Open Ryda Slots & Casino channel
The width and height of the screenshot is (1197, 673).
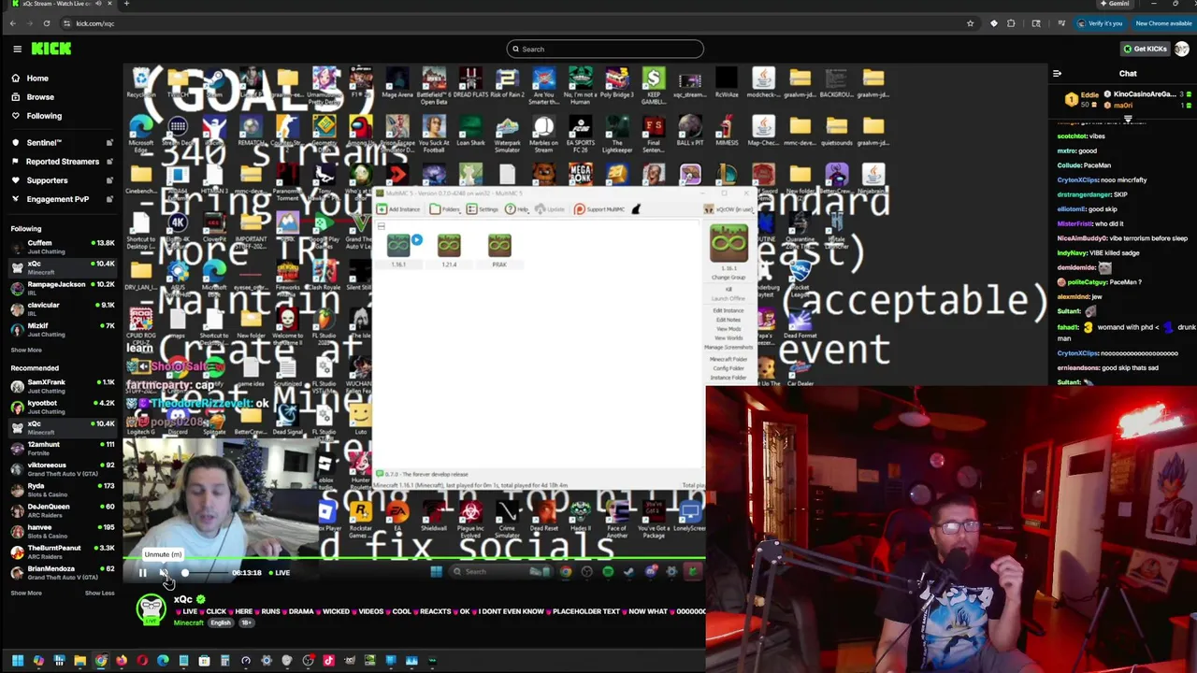[62, 490]
